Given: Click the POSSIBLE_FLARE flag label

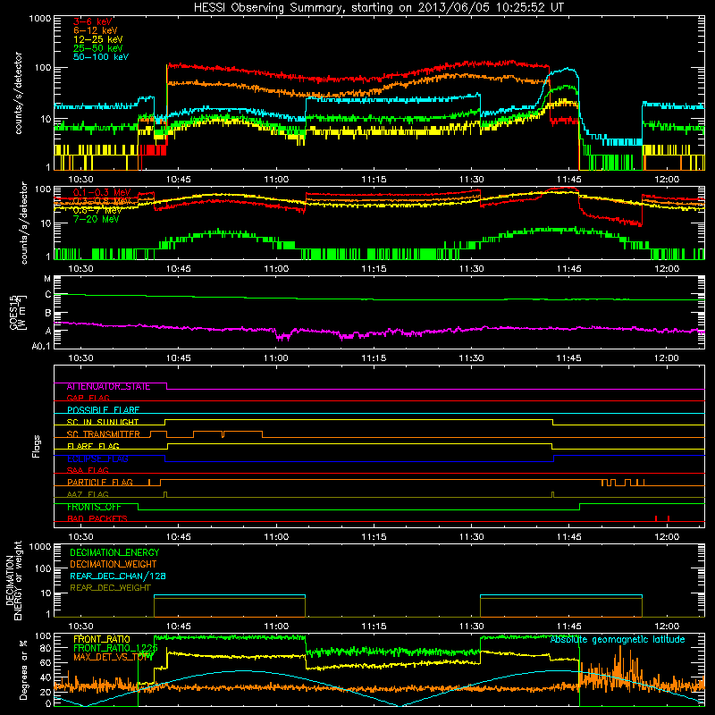Looking at the screenshot, I should coord(103,410).
